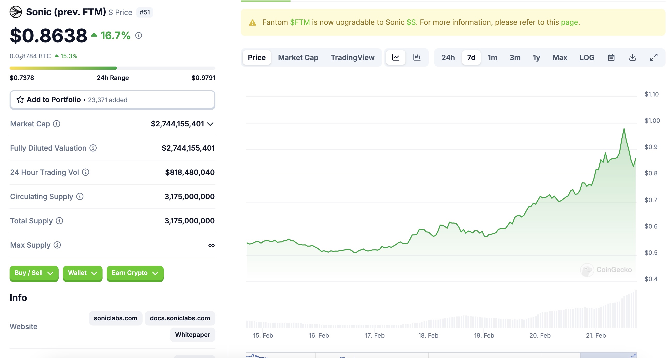Image resolution: width=672 pixels, height=358 pixels.
Task: Open the Wallet dropdown
Action: (x=82, y=273)
